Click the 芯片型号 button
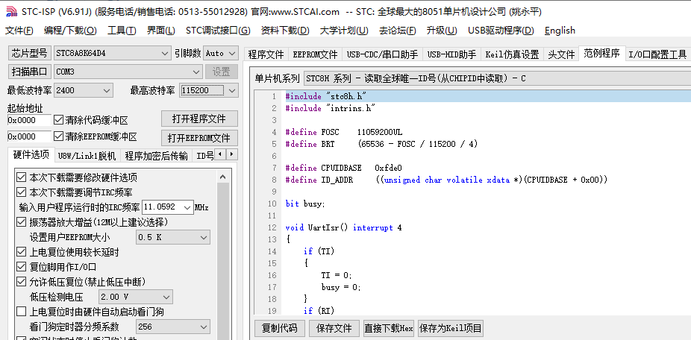Screen dimensions: 691x340 (x=30, y=53)
